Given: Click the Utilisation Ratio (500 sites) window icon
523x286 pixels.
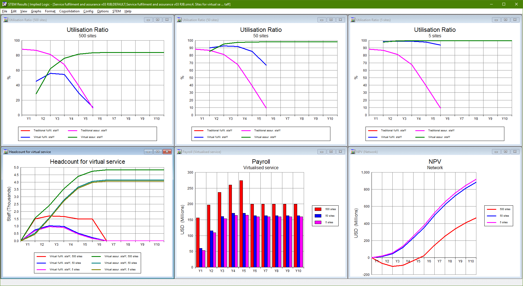Looking at the screenshot, I should tap(6, 20).
